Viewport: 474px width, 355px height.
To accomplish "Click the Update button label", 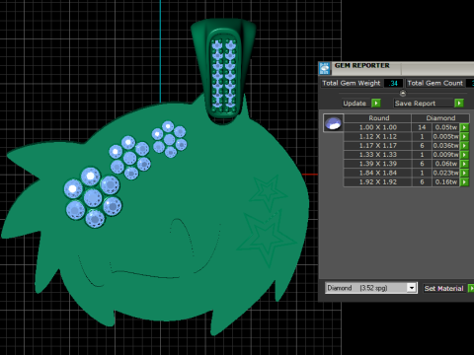I will (x=355, y=104).
